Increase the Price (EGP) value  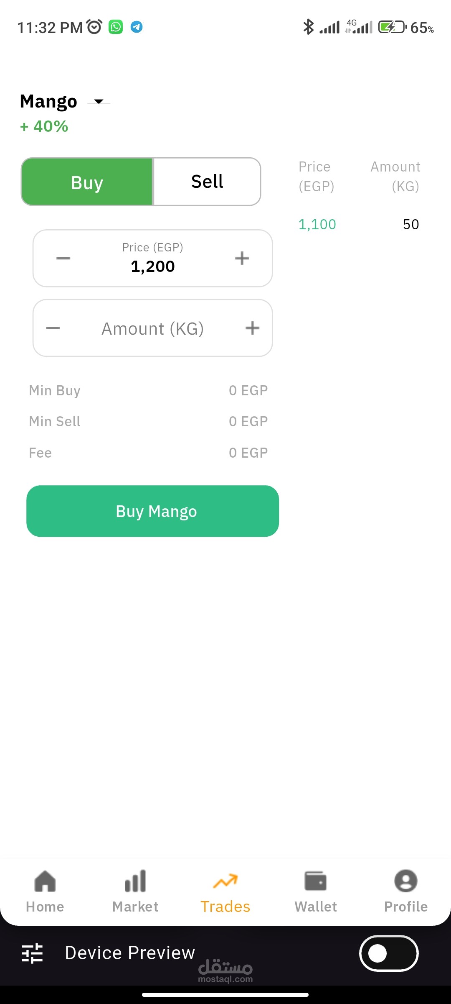pyautogui.click(x=242, y=258)
